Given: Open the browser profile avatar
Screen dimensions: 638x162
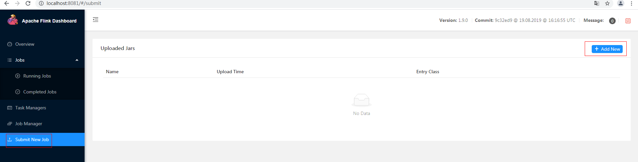Looking at the screenshot, I should click(x=621, y=3).
